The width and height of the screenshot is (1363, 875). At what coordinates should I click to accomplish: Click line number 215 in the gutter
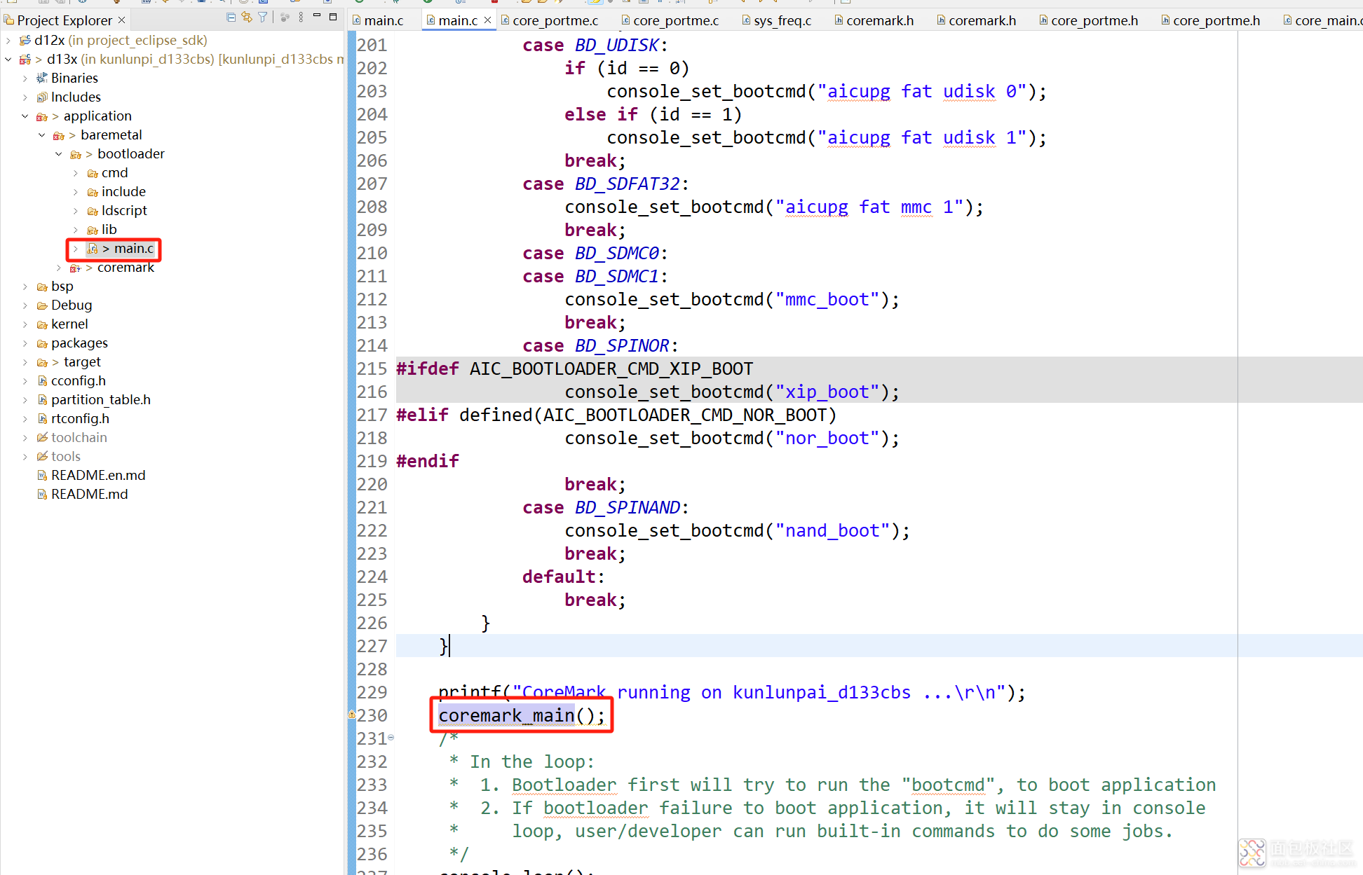coord(372,369)
